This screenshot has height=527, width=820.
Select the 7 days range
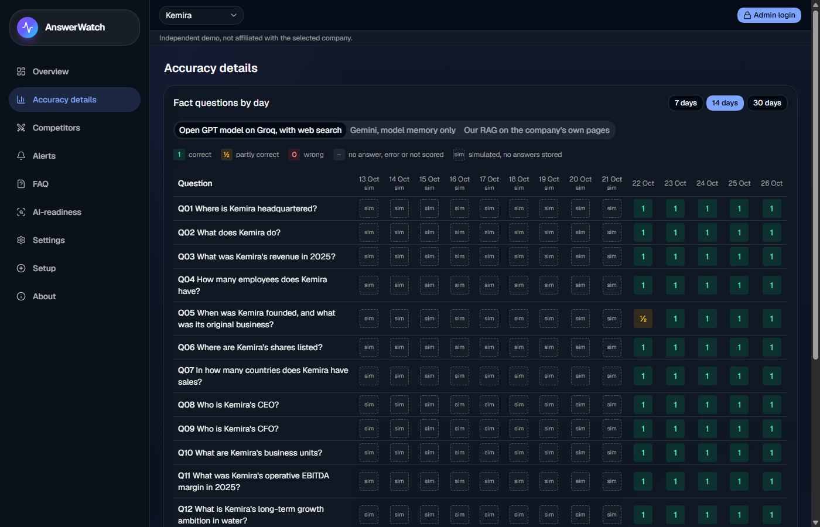(x=685, y=103)
